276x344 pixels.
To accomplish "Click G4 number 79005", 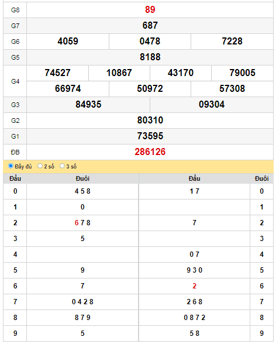I will (x=242, y=73).
